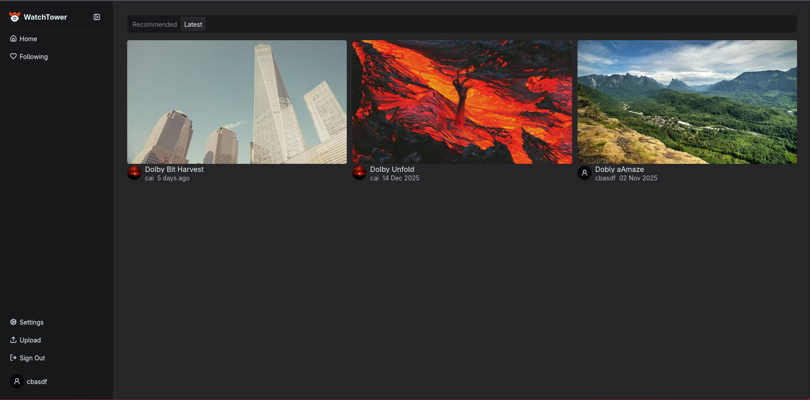Click the Upload arrow icon
This screenshot has width=810, height=400.
point(13,340)
